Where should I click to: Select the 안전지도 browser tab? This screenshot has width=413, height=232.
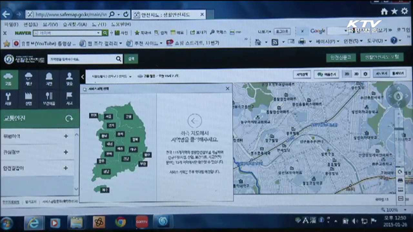pos(168,15)
